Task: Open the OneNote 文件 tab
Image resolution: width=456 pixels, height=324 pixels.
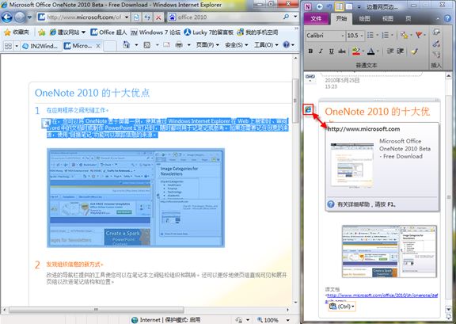Action: click(x=316, y=19)
